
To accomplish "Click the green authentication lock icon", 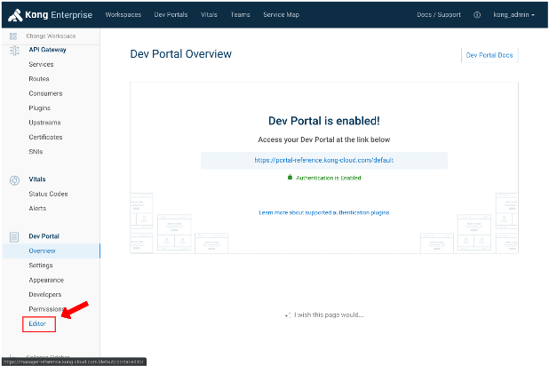I will coord(290,177).
